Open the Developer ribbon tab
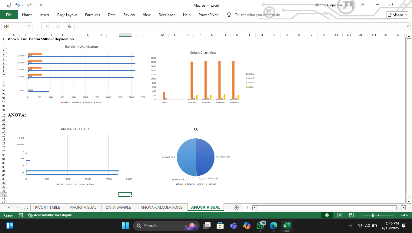 (167, 15)
